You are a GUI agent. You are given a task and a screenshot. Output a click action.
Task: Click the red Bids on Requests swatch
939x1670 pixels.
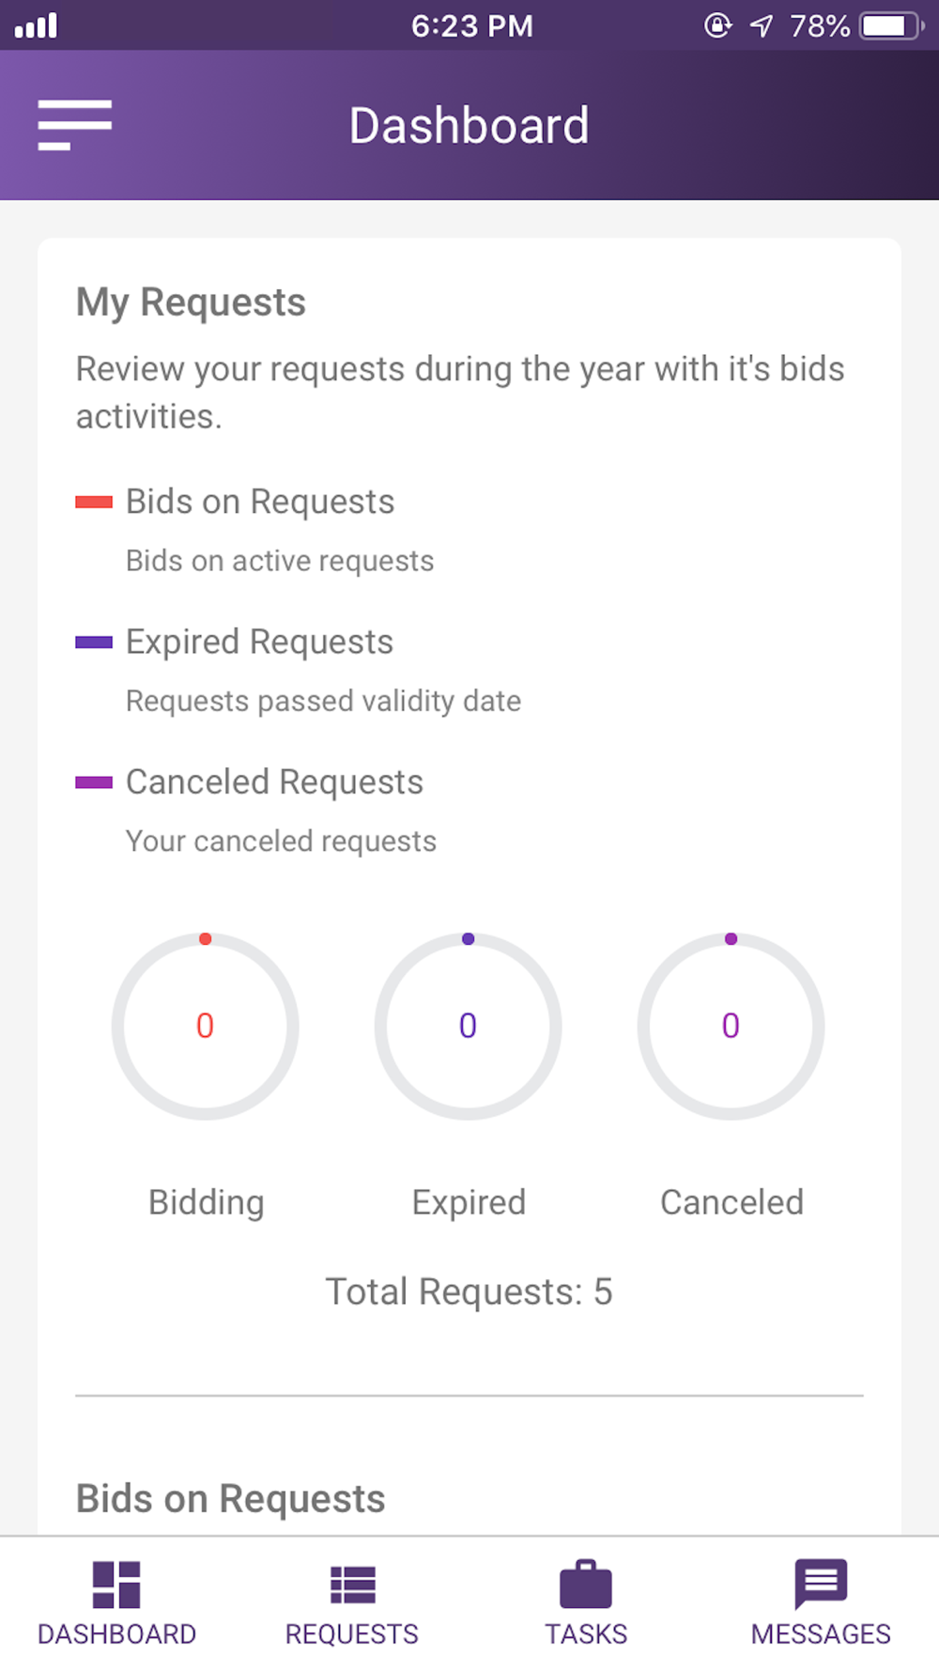tap(94, 503)
